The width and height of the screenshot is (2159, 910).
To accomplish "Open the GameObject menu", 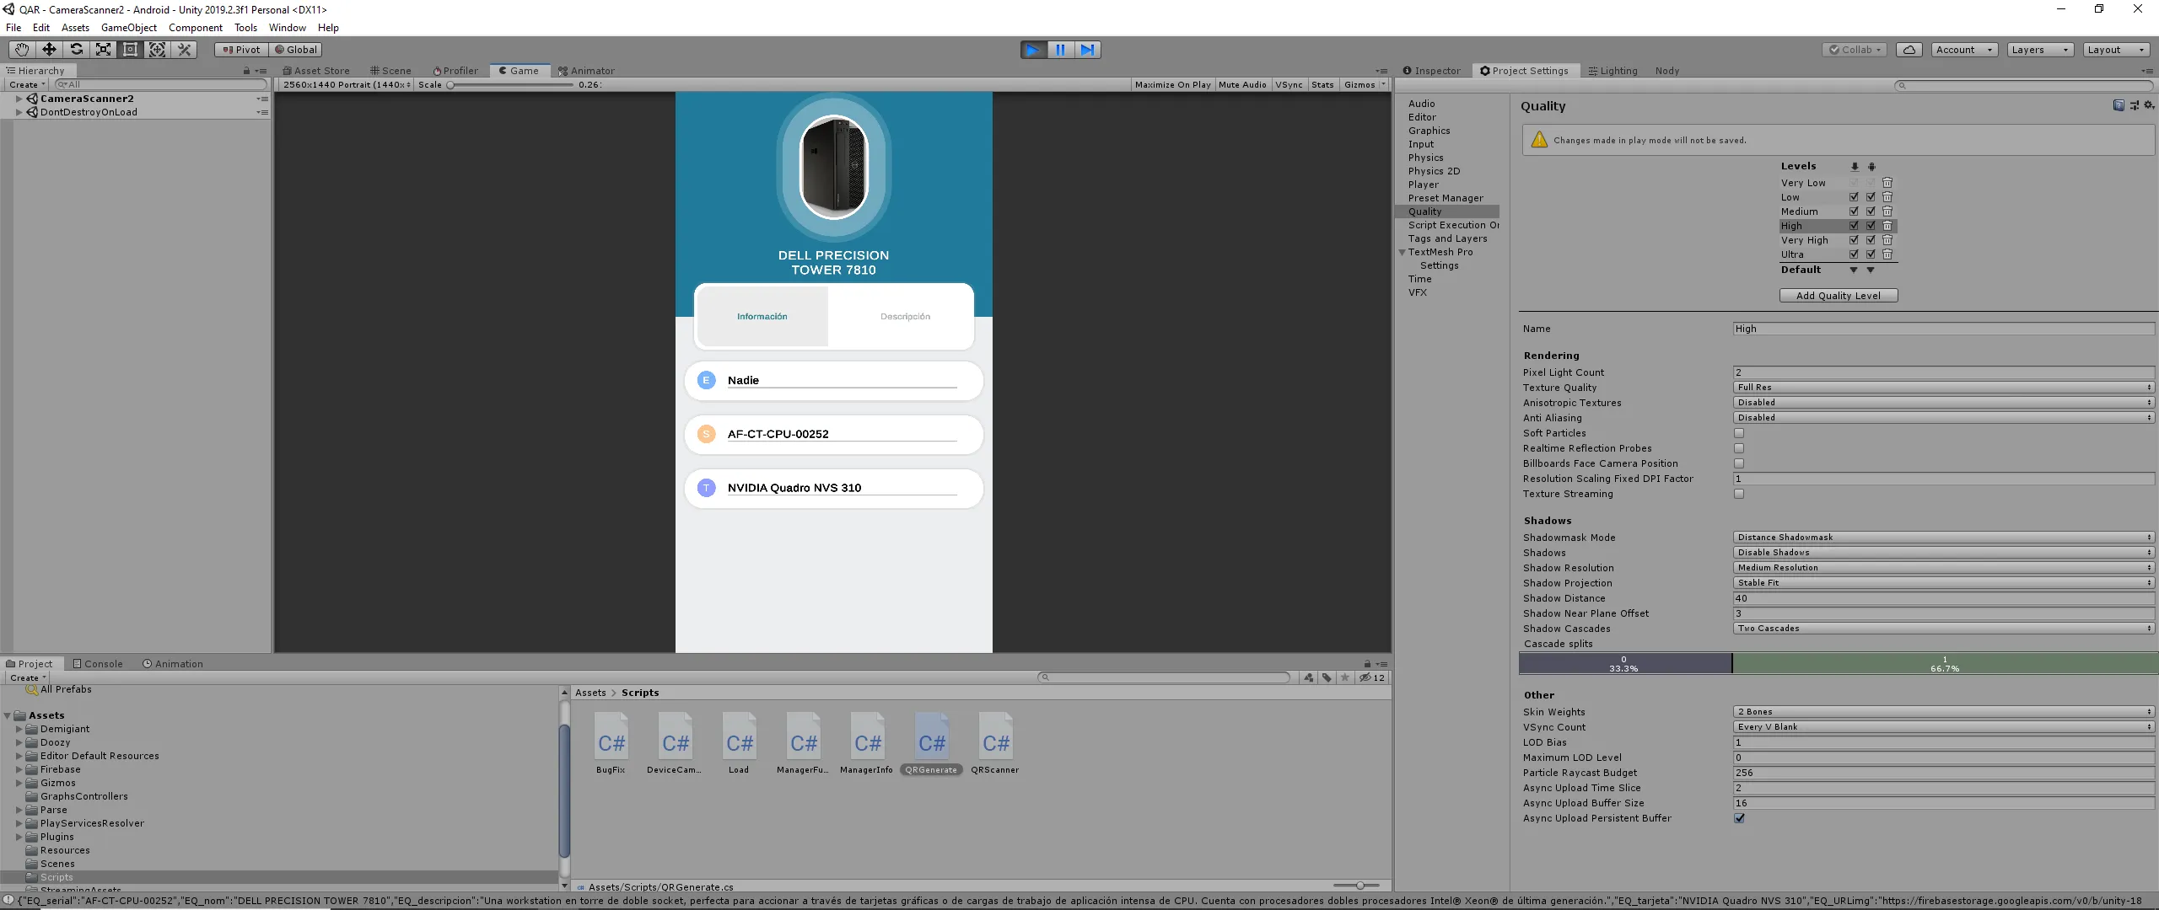I will coord(129,28).
